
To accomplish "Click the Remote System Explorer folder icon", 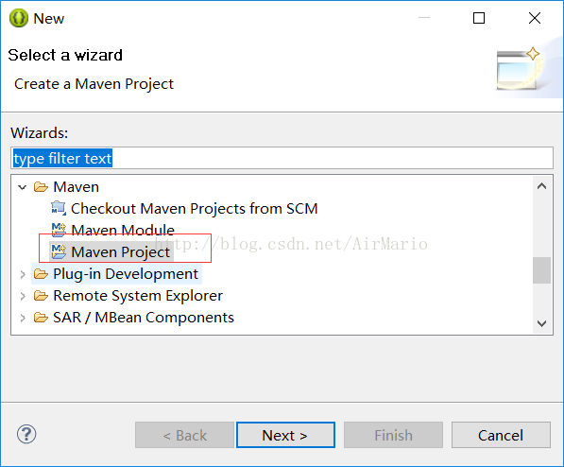I will click(x=41, y=296).
